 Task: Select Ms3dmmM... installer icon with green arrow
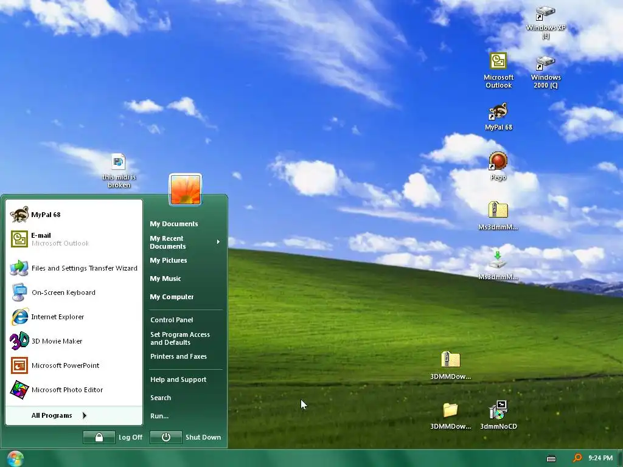tap(498, 265)
